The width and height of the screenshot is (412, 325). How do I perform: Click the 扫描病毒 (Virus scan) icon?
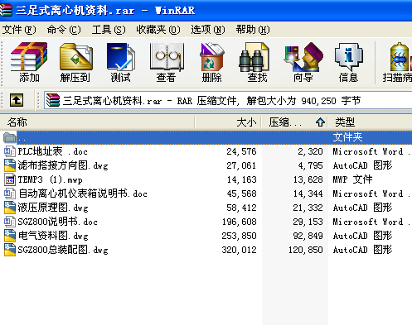click(400, 57)
